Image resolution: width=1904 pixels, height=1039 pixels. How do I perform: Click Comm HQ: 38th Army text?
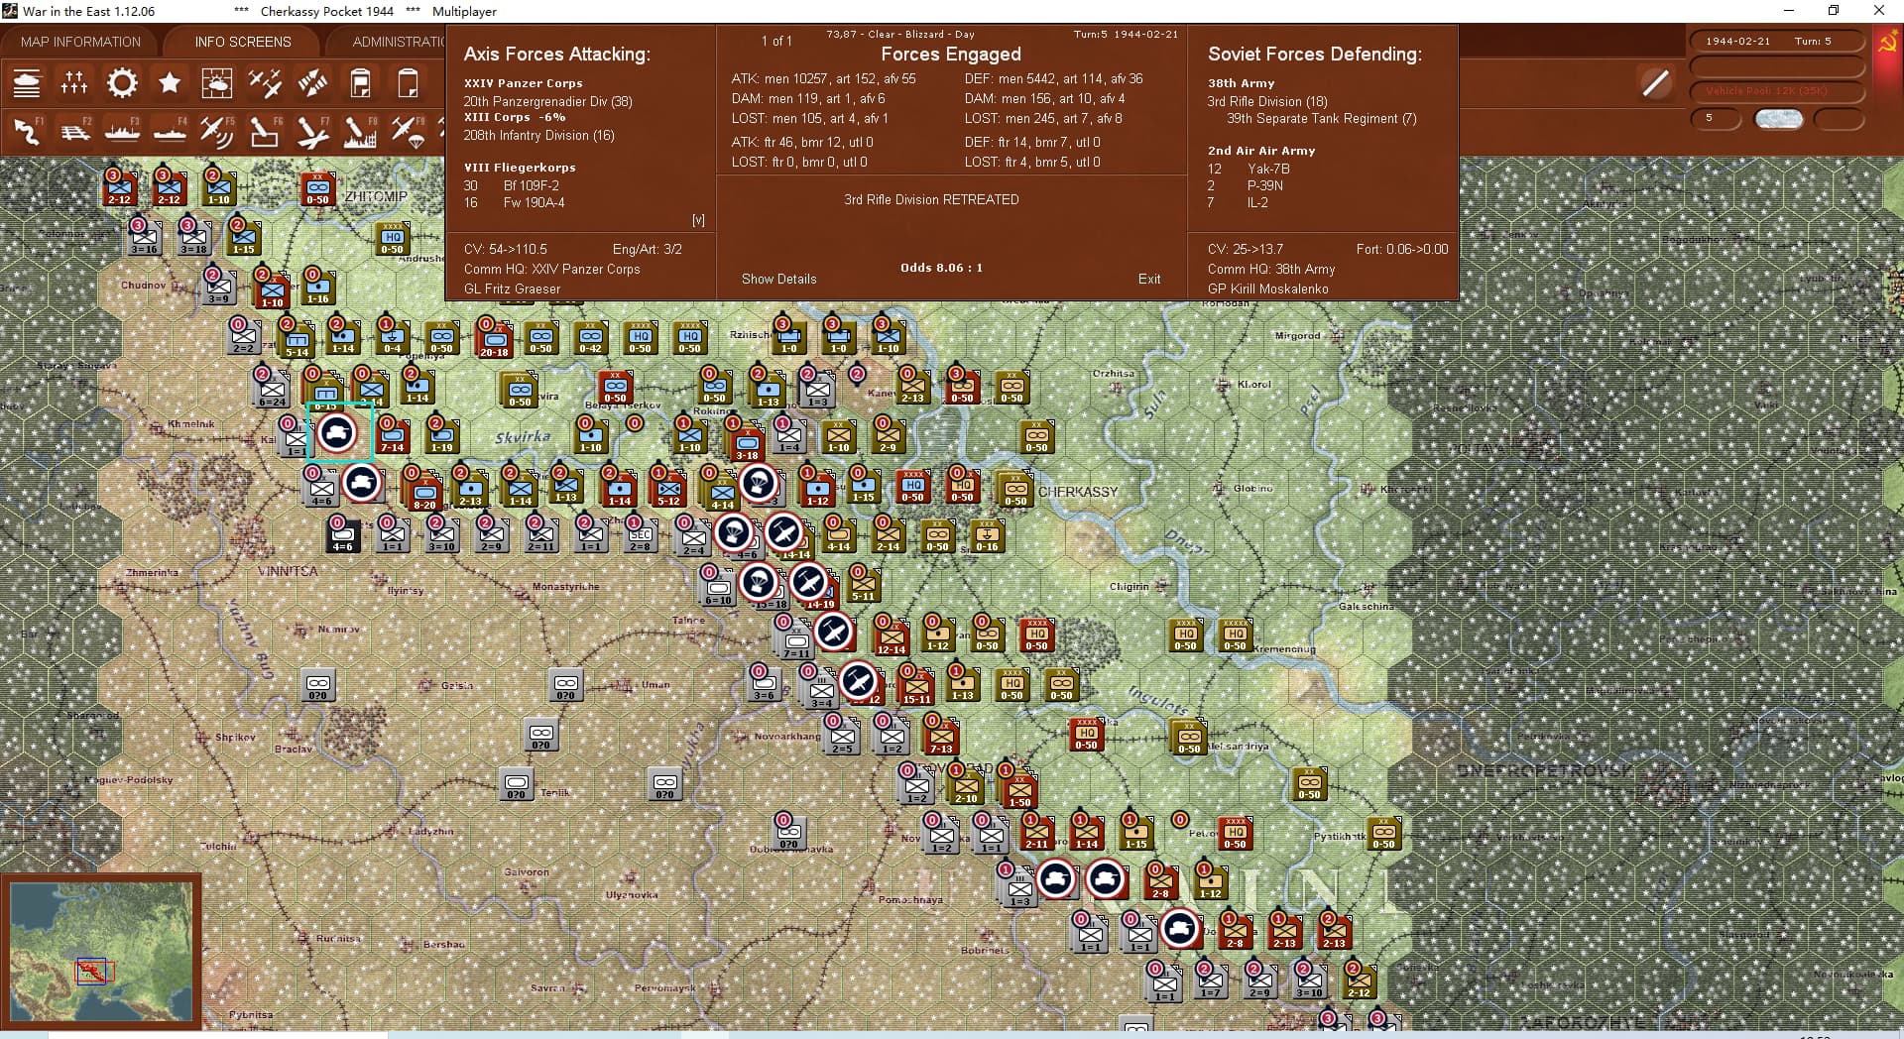(1271, 269)
